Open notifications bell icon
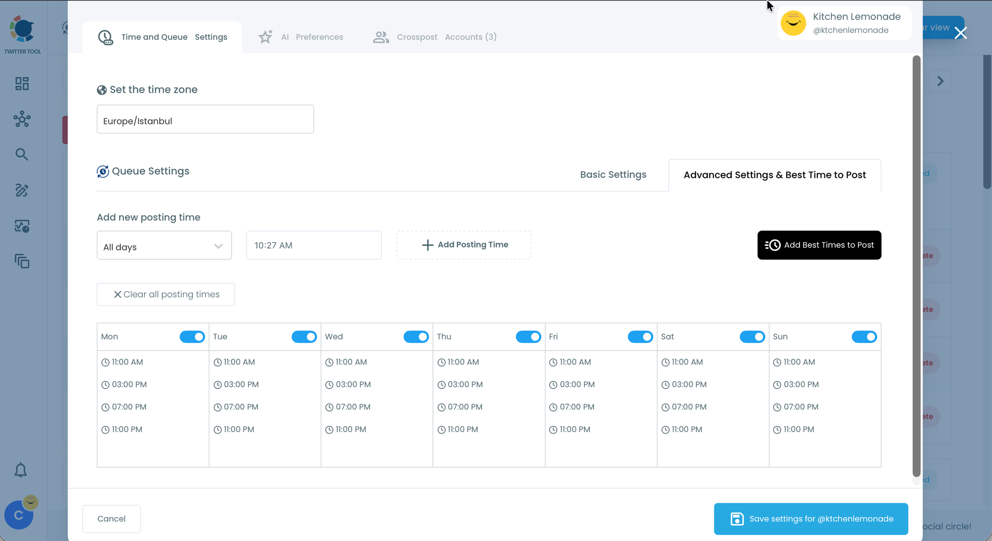992x541 pixels. (20, 470)
